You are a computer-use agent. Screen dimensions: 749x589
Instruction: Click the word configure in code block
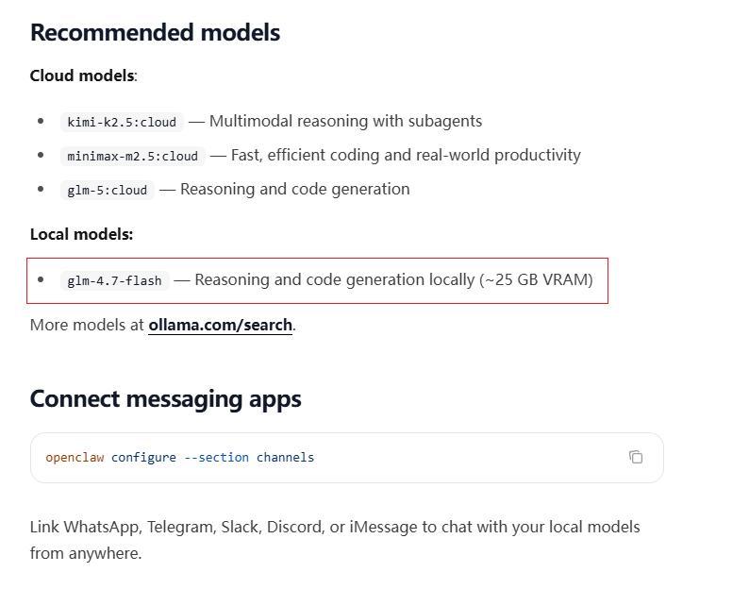pos(143,457)
